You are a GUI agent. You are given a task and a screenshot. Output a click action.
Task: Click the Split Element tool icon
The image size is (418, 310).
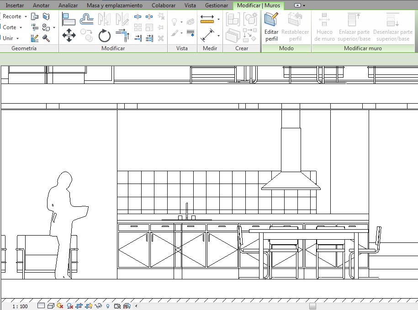point(138,17)
